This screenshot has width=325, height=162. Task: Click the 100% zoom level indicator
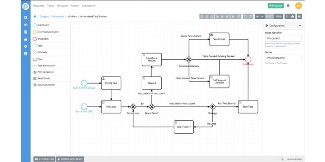click(279, 16)
